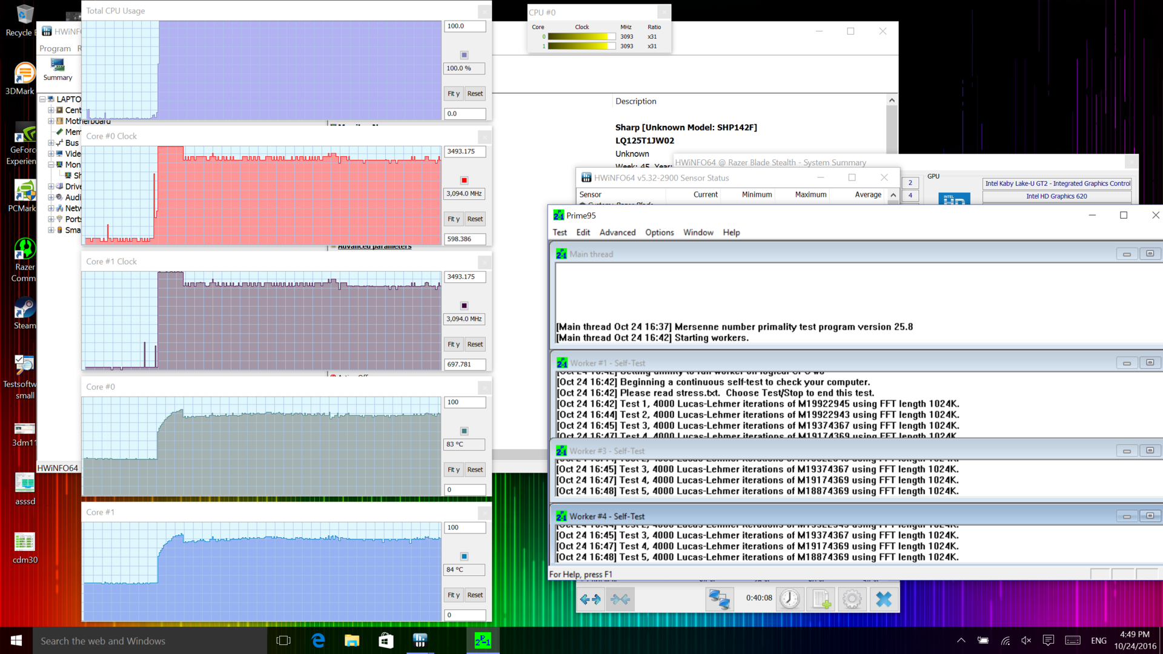
Task: Collapse the Monitor tree node
Action: tap(51, 165)
